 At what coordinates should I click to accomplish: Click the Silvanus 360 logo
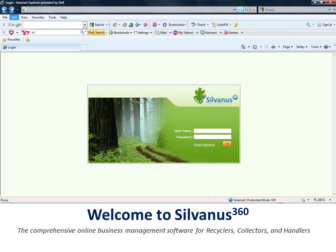pyautogui.click(x=215, y=96)
